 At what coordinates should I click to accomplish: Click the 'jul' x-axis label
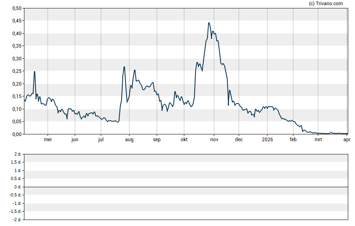pos(101,140)
